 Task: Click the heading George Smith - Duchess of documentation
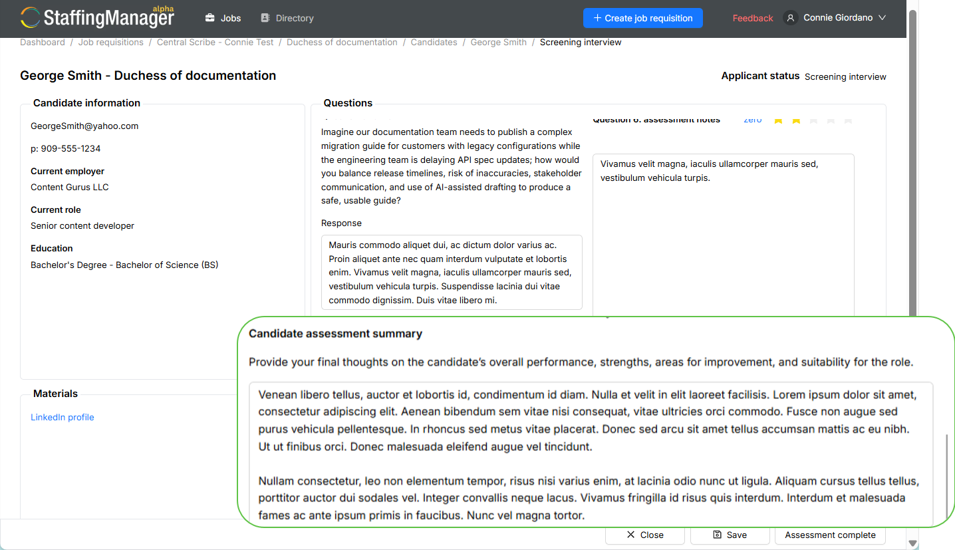(148, 75)
